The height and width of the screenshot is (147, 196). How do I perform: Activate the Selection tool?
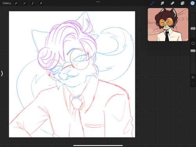pyautogui.click(x=33, y=3)
